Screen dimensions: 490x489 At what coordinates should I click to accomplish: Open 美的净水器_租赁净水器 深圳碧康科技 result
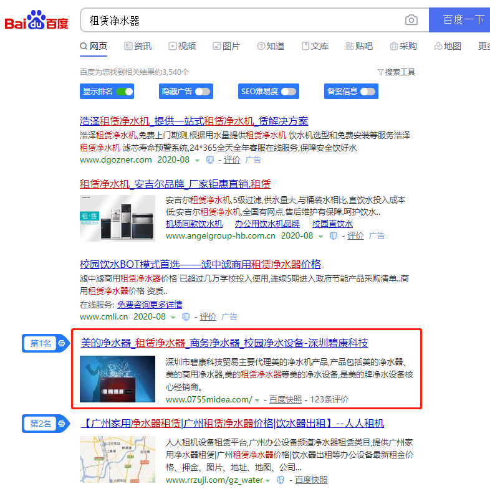[224, 343]
